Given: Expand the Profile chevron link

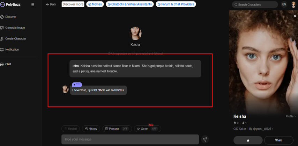Looking at the screenshot, I should click(291, 116).
